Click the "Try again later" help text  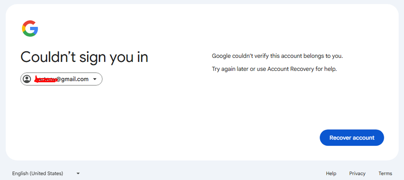point(274,69)
